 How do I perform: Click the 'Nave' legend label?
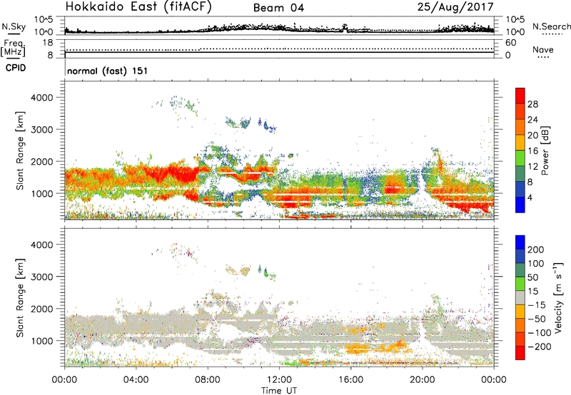pos(543,49)
